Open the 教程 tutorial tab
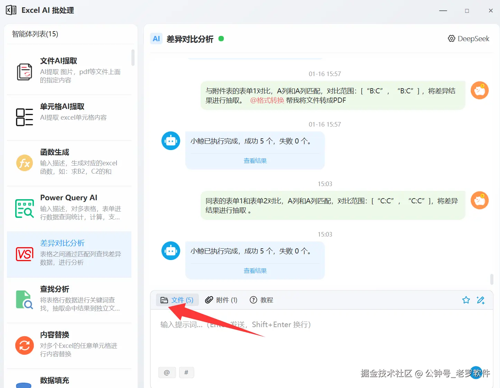 pyautogui.click(x=261, y=300)
